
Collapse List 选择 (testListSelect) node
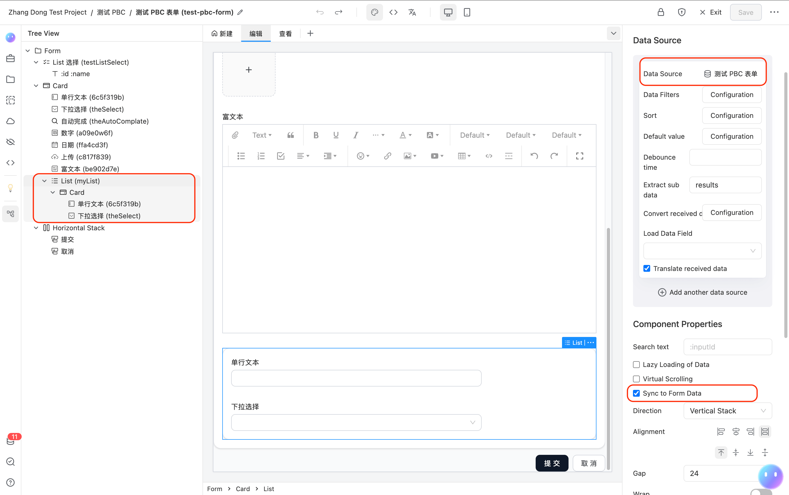pos(36,62)
